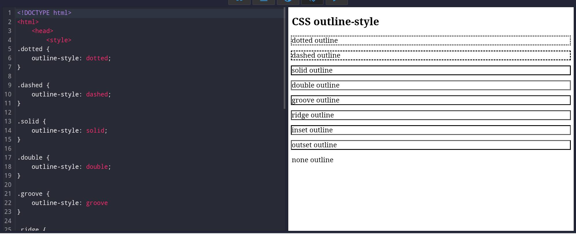Click the 'dashed outline' box in preview
576x234 pixels.
[x=431, y=55]
